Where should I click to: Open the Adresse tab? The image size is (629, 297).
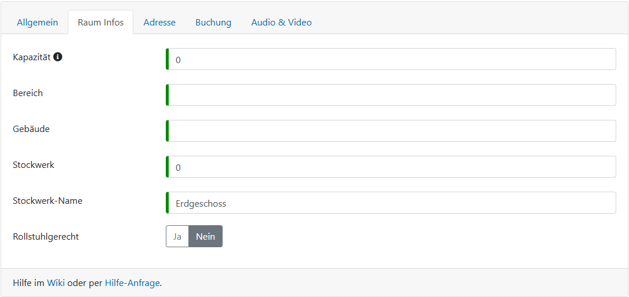[x=159, y=23]
